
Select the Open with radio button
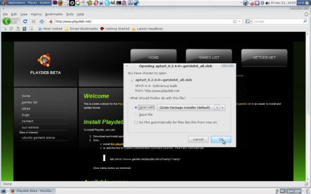pyautogui.click(x=136, y=108)
